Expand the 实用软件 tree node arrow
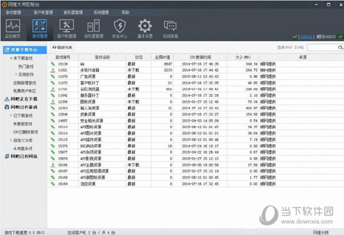Image resolution: width=344 pixels, height=235 pixels. pyautogui.click(x=16, y=75)
